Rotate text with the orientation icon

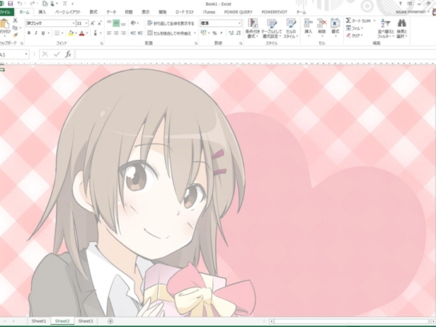(x=133, y=23)
